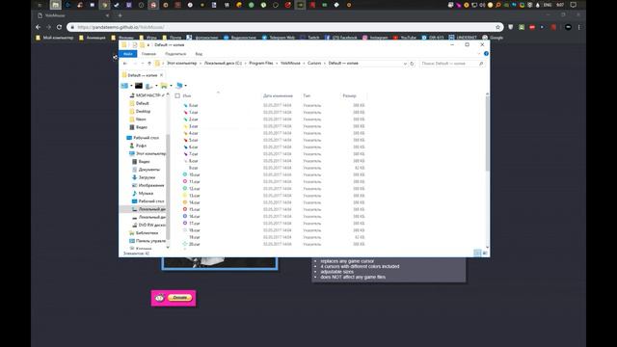Bookmark the page with Chrome star icon
617x347 pixels.
pyautogui.click(x=497, y=27)
